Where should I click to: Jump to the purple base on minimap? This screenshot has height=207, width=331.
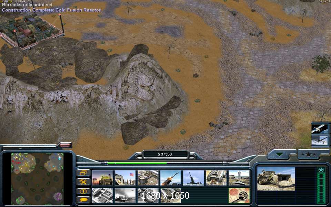click(x=58, y=196)
